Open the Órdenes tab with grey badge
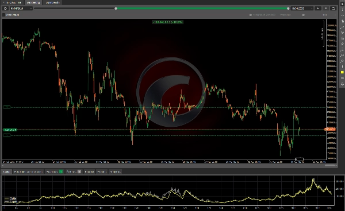The height and width of the screenshot is (211, 345). (74, 172)
